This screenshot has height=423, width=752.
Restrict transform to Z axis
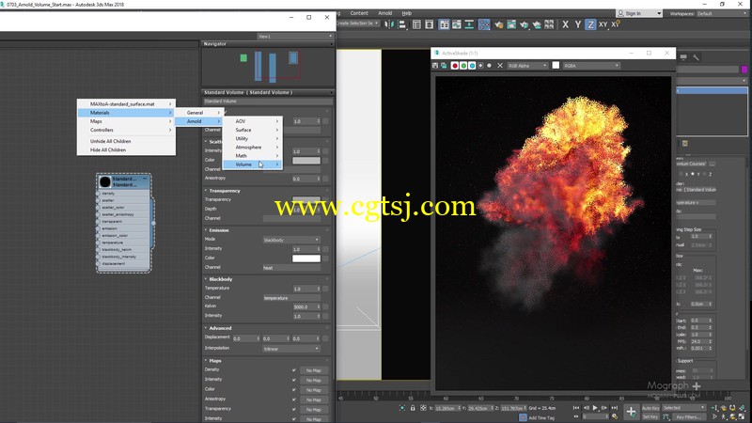coord(590,24)
